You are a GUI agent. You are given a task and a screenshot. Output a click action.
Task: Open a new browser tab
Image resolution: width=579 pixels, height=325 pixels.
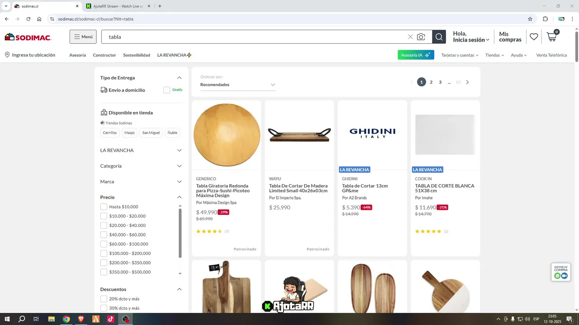point(160,6)
